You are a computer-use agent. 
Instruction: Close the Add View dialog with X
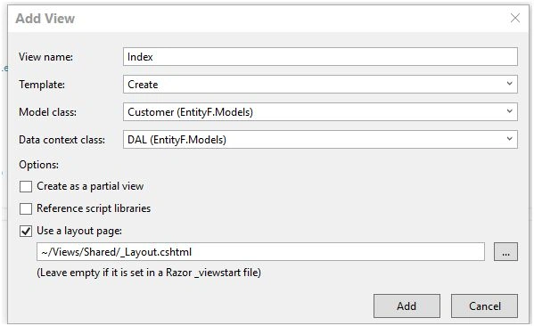point(515,18)
